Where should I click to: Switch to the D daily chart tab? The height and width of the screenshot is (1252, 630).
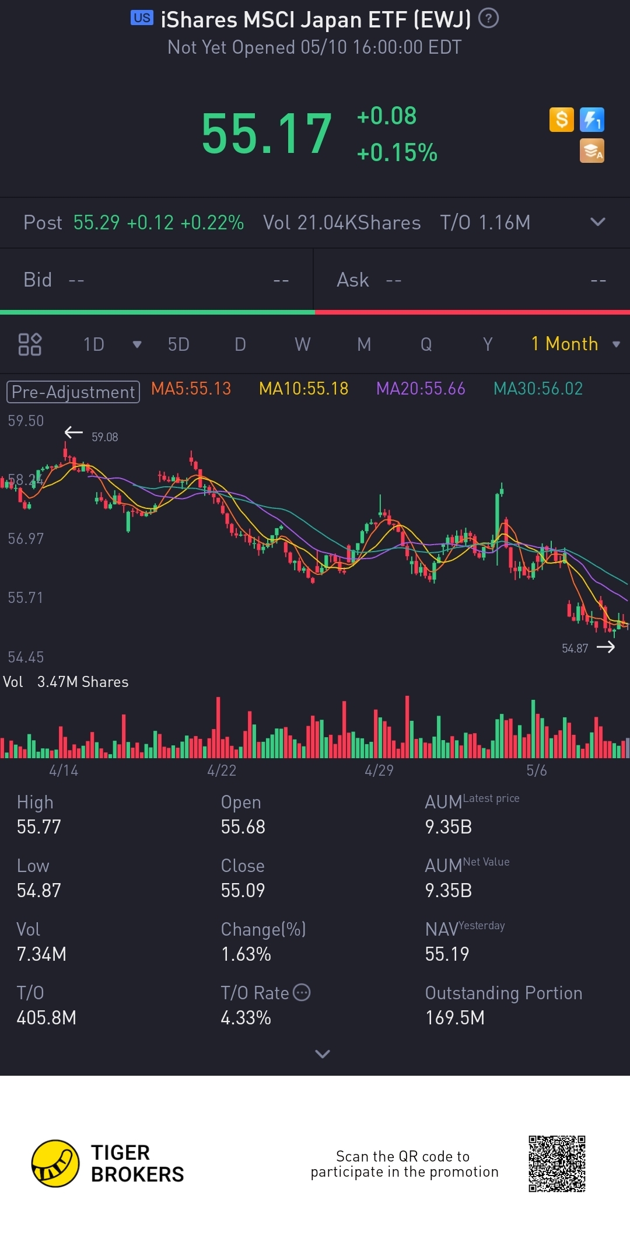pyautogui.click(x=240, y=344)
